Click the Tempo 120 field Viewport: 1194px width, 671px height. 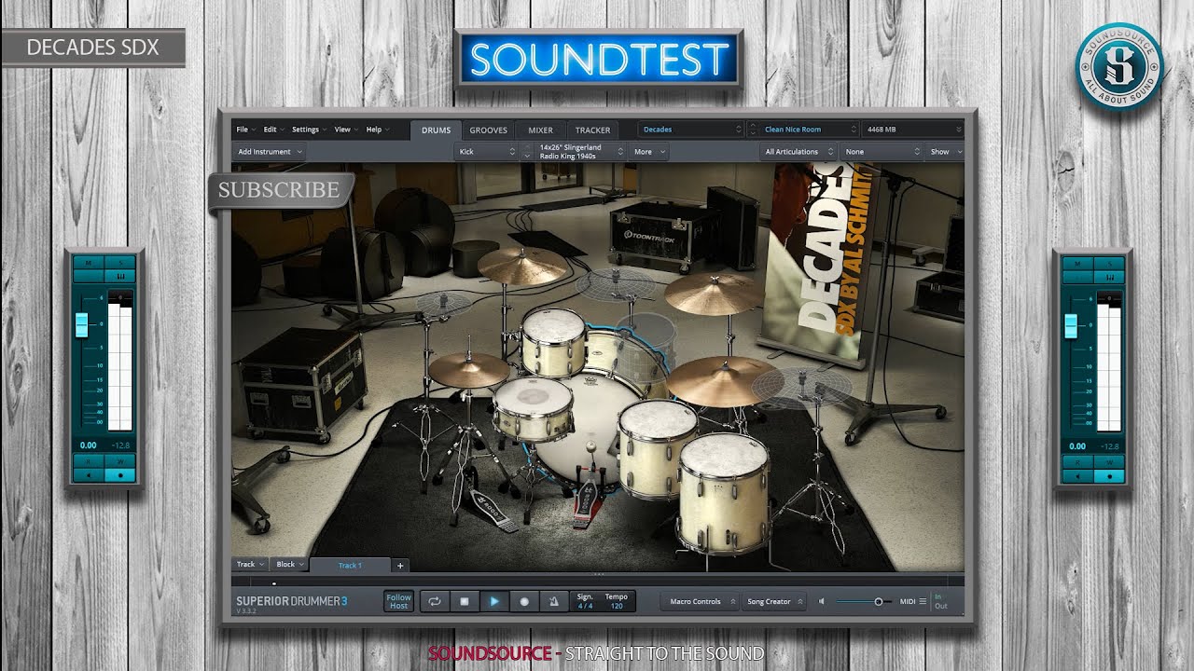617,601
